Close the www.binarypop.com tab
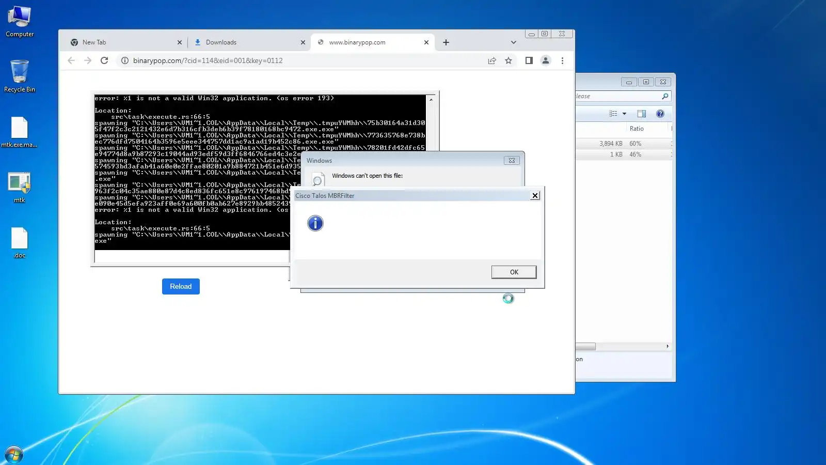 tap(426, 42)
